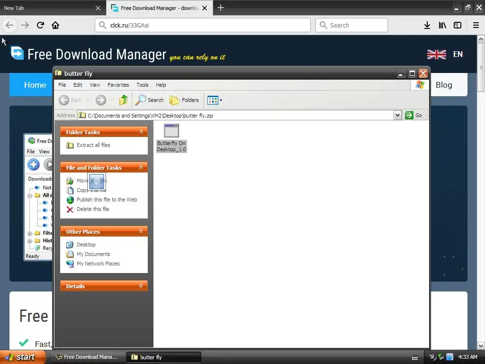This screenshot has height=364, width=485.
Task: Click Publish this file to the Web
Action: (107, 200)
